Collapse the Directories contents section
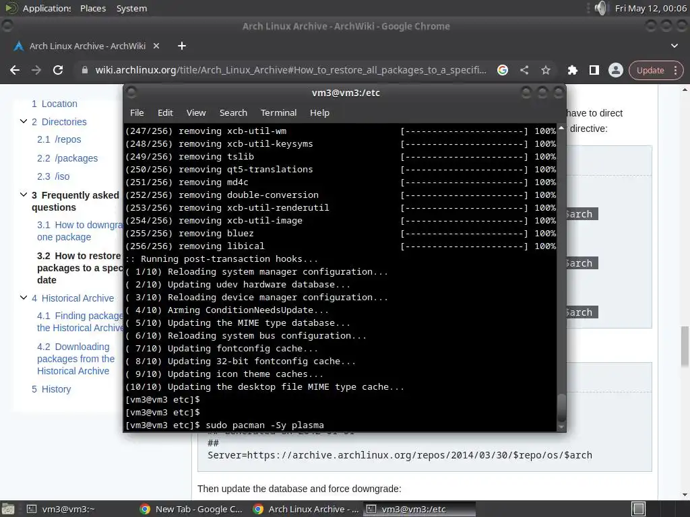The image size is (690, 517). point(24,121)
